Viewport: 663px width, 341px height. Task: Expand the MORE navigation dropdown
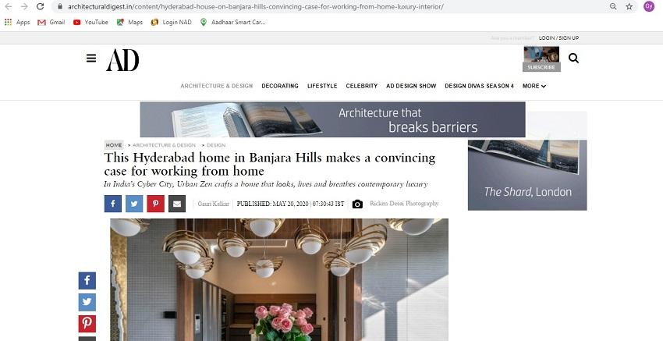534,86
